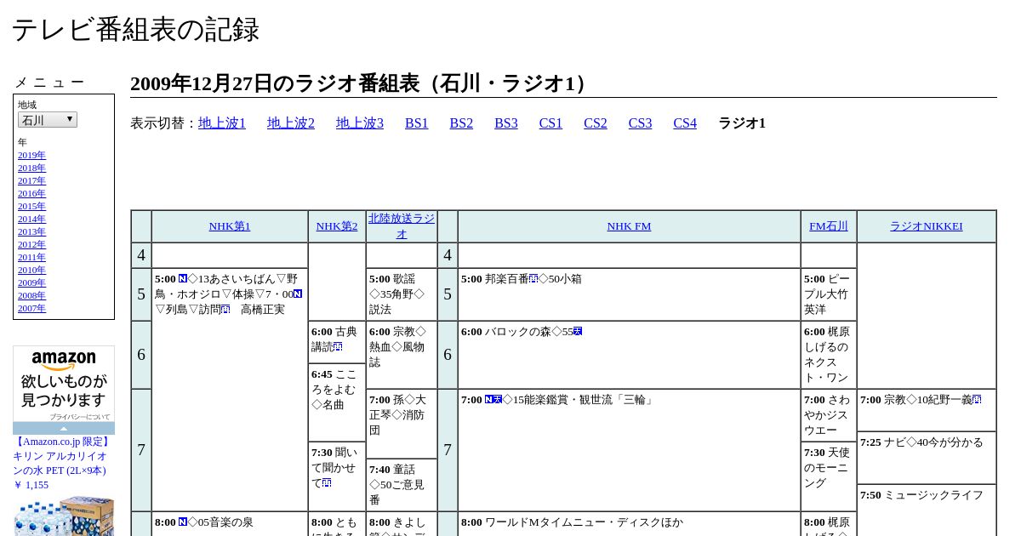Viewport: 1021px width, 536px height.
Task: Switch display to BS2
Action: coord(461,123)
